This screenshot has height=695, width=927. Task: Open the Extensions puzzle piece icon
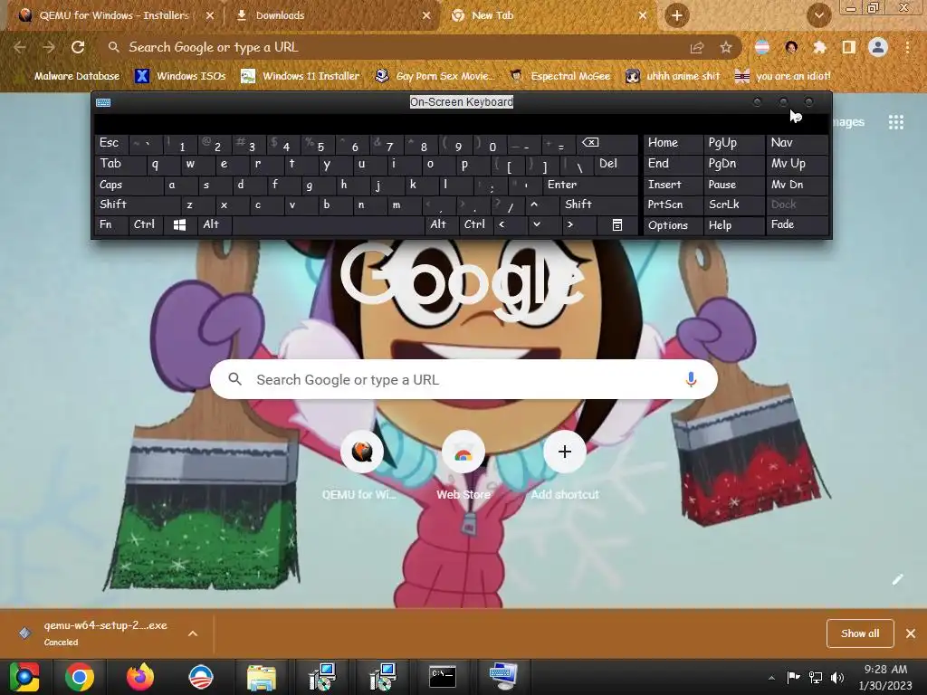point(819,47)
